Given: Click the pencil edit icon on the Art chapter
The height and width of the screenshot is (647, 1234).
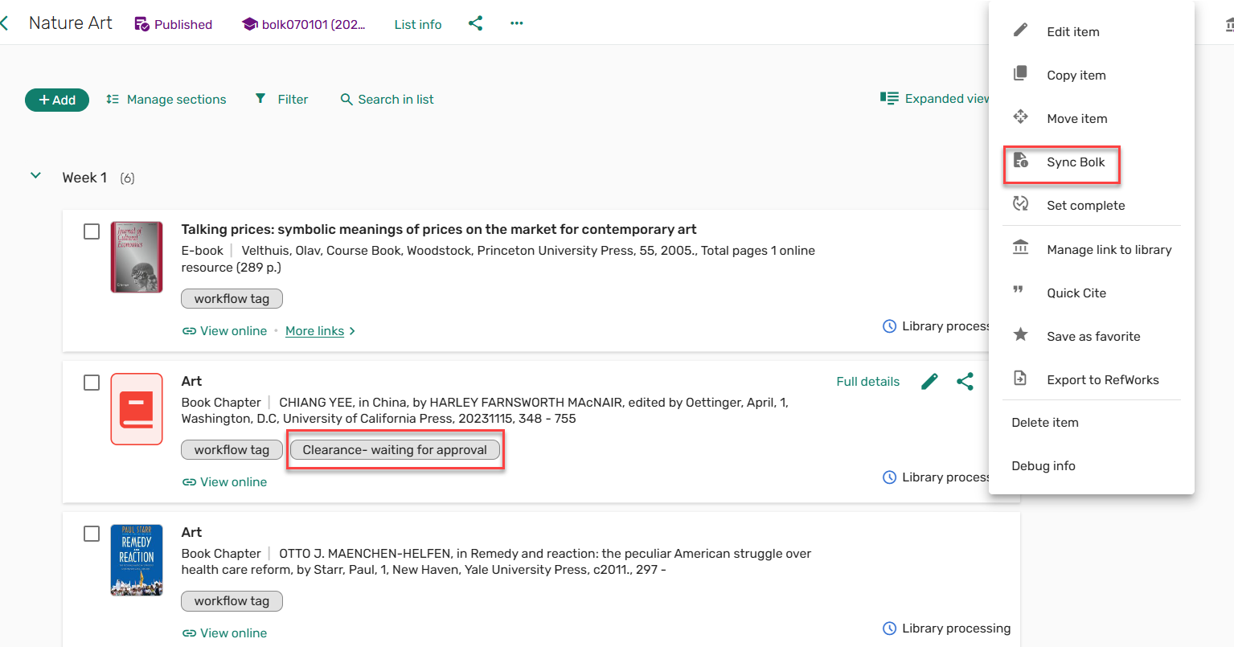Looking at the screenshot, I should (x=929, y=381).
